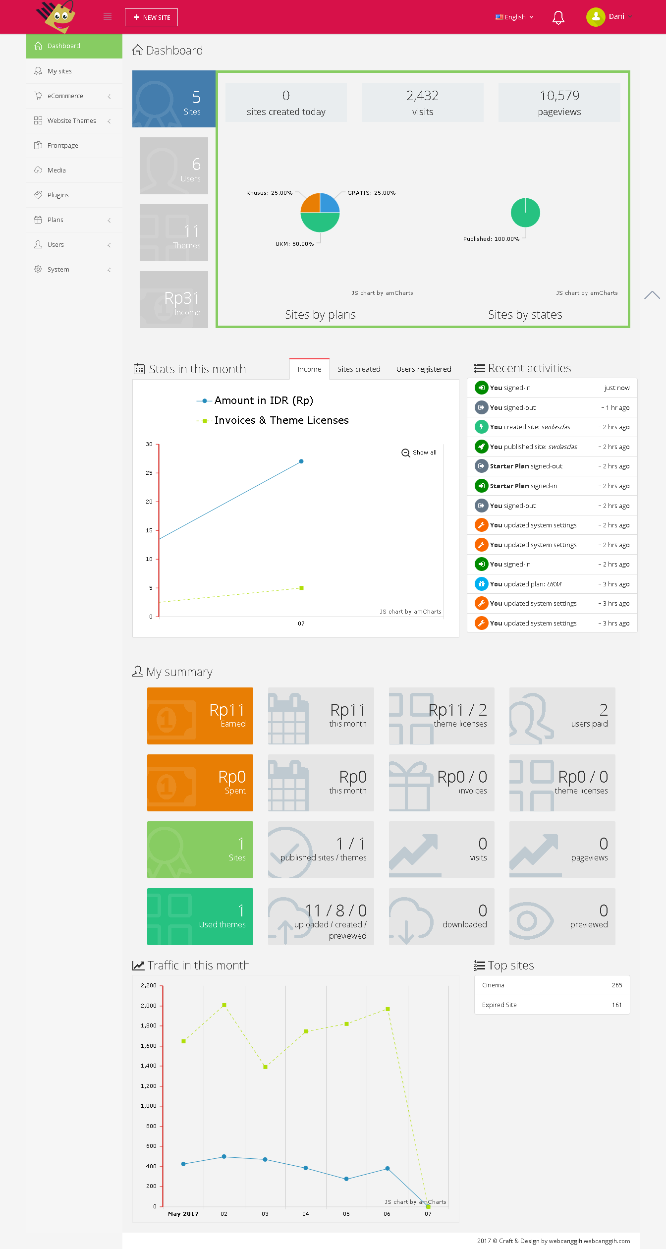Open Plugins from the sidebar
The image size is (666, 1249).
[x=58, y=195]
